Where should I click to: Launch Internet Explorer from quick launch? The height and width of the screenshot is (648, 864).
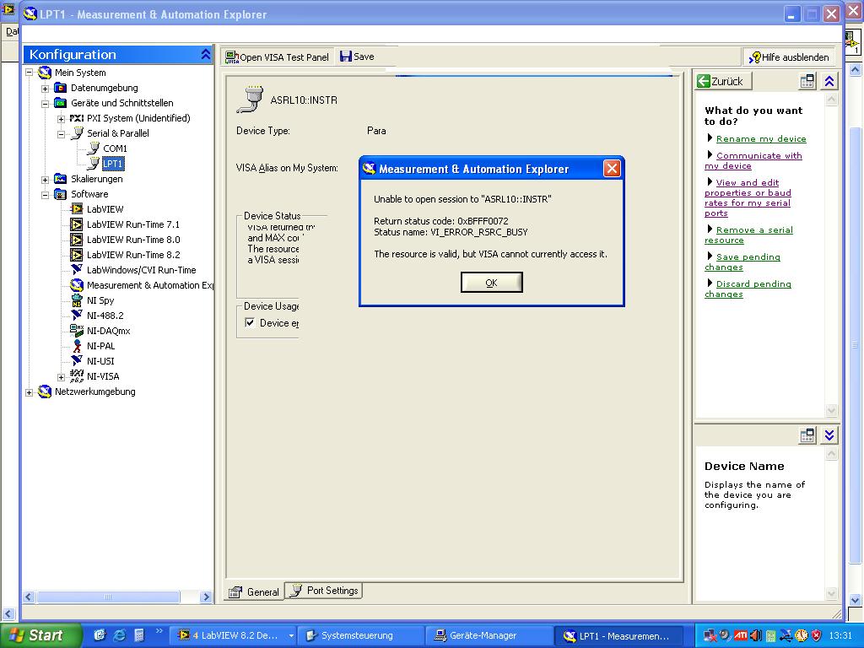click(x=119, y=635)
